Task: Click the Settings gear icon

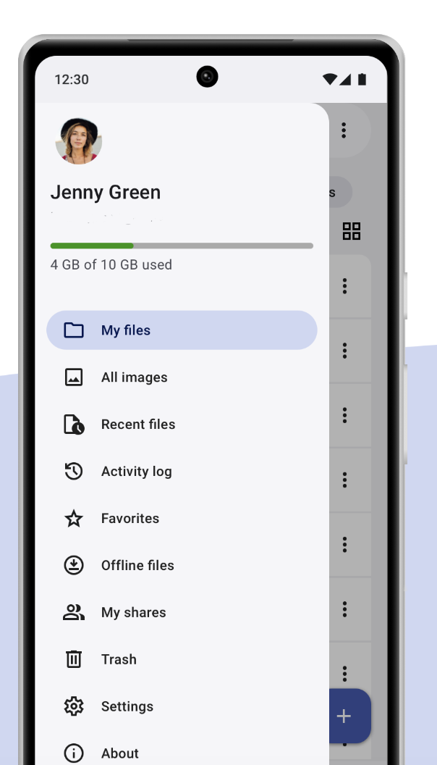Action: click(x=74, y=706)
